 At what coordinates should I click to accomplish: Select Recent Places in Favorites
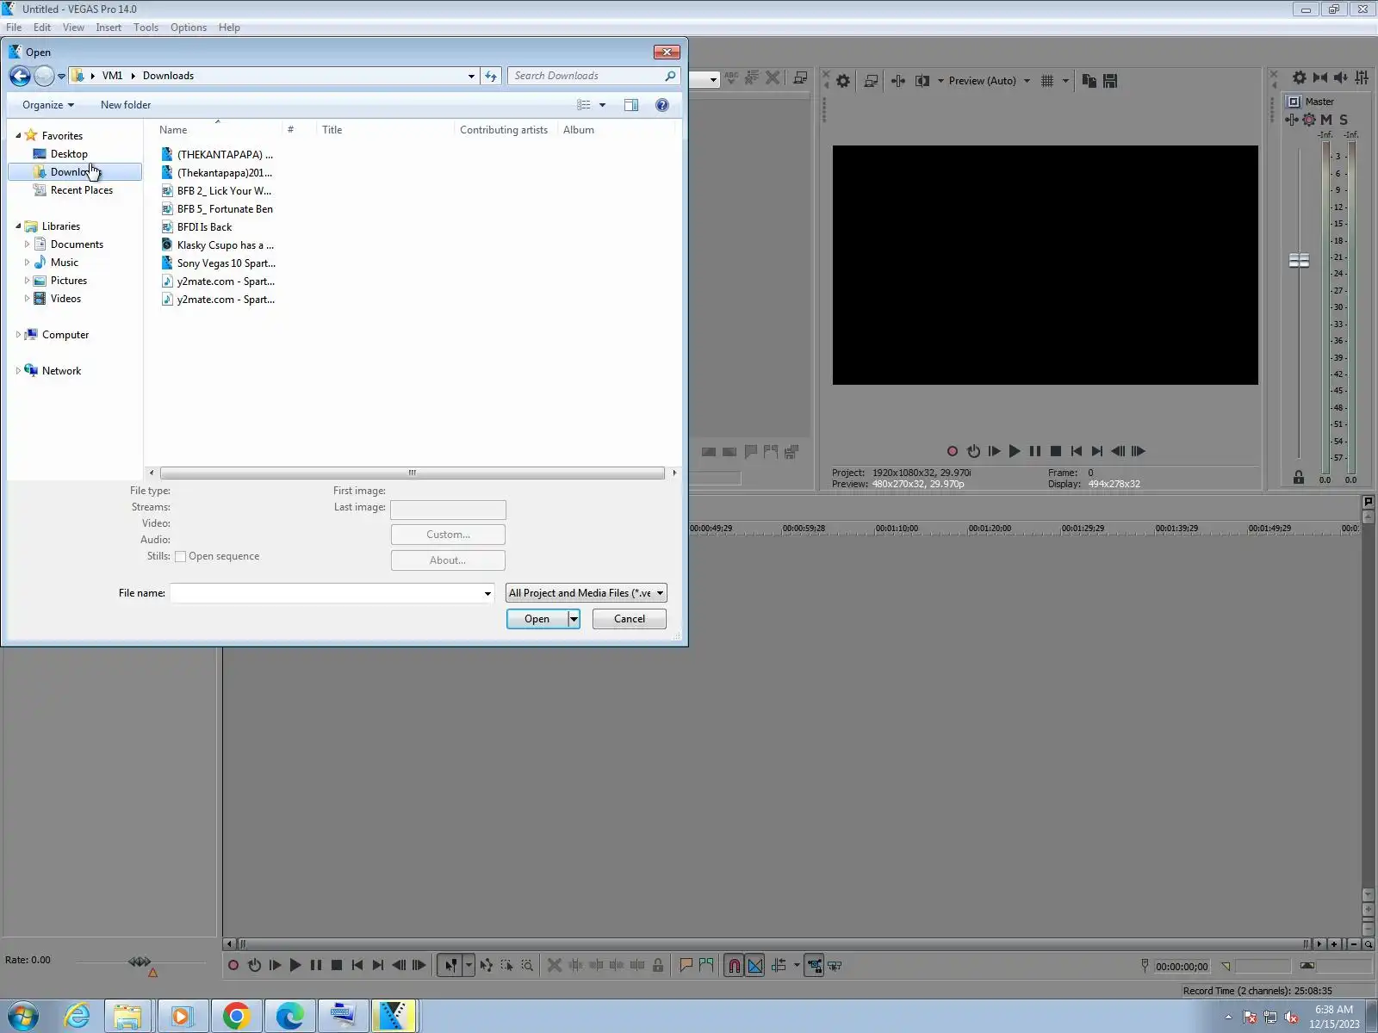pyautogui.click(x=82, y=190)
